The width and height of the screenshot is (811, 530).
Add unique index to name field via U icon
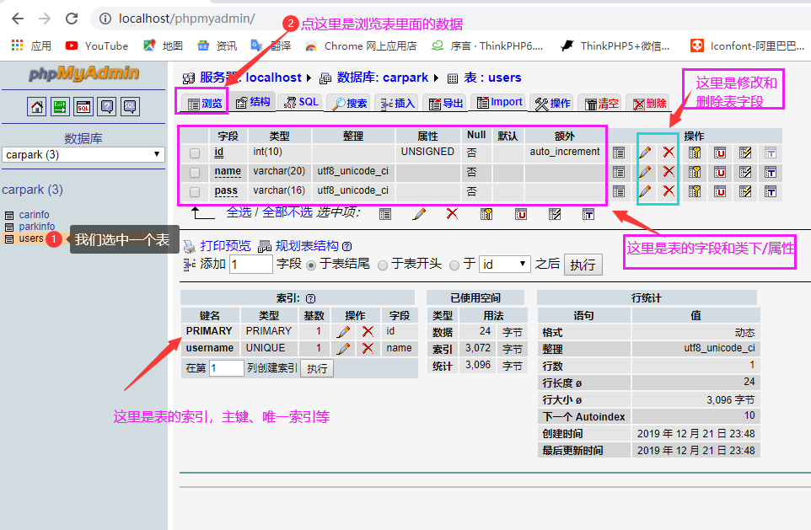tap(720, 171)
